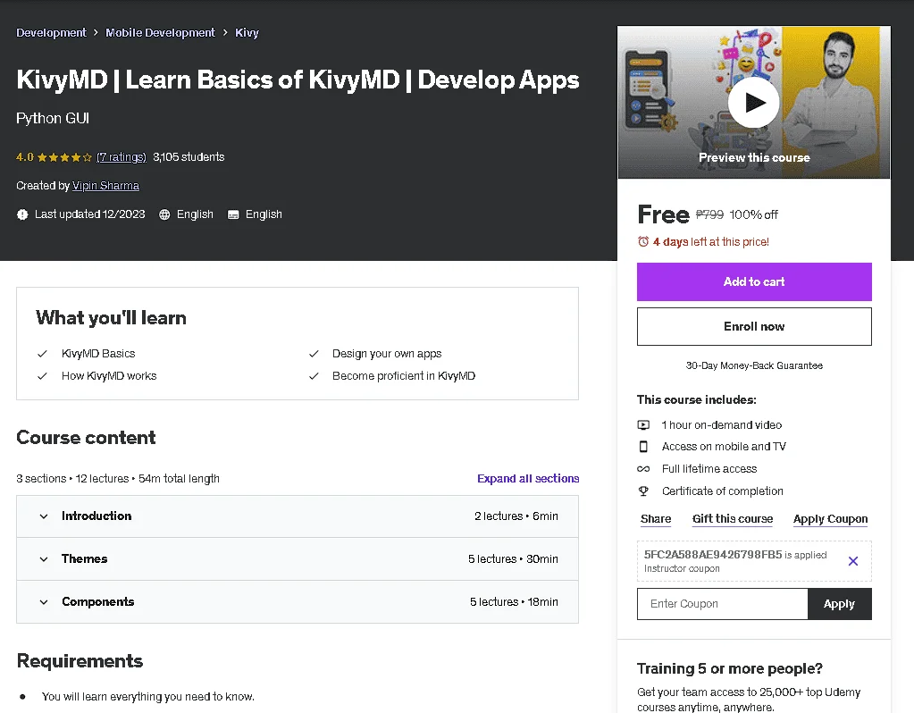Click the mobile device access icon
This screenshot has height=713, width=914.
(x=643, y=447)
